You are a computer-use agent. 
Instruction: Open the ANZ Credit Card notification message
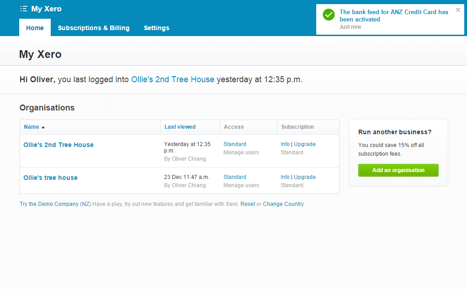393,16
